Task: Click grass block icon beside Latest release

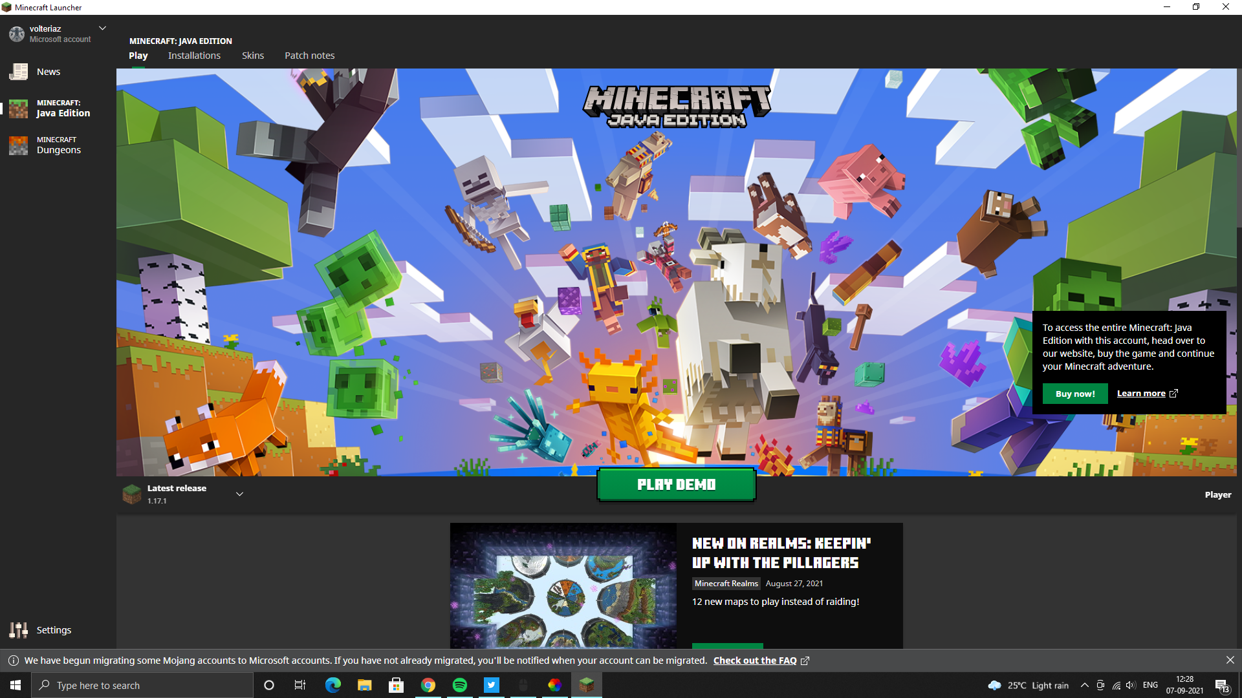Action: [x=132, y=494]
